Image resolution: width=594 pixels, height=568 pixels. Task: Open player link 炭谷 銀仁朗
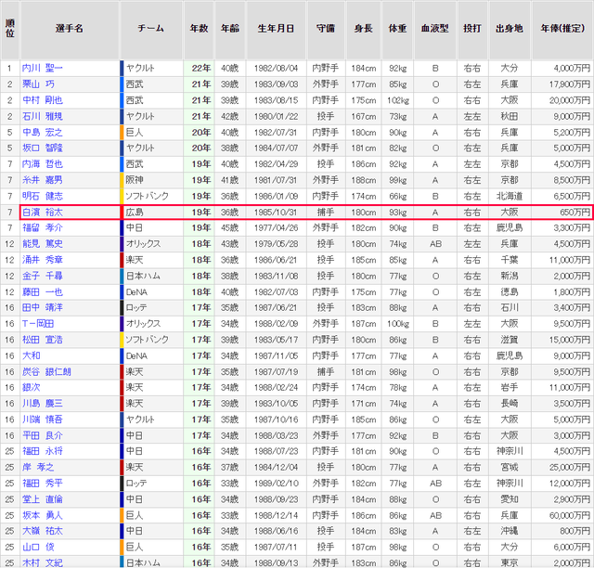46,372
